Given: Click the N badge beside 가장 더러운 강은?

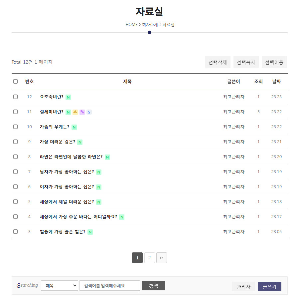Looking at the screenshot, I should pos(80,142).
